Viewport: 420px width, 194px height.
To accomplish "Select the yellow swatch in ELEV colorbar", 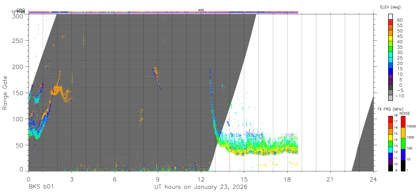I will [x=391, y=38].
